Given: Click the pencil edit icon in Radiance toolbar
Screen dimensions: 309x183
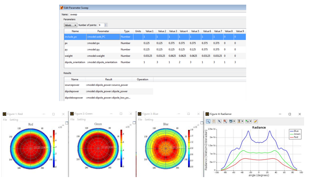Looking at the screenshot, I should [256, 121].
